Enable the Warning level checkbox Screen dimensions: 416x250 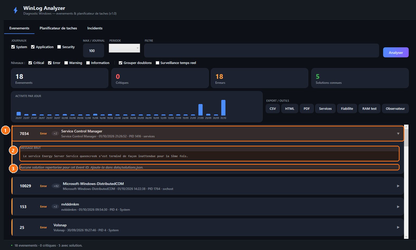click(x=66, y=63)
